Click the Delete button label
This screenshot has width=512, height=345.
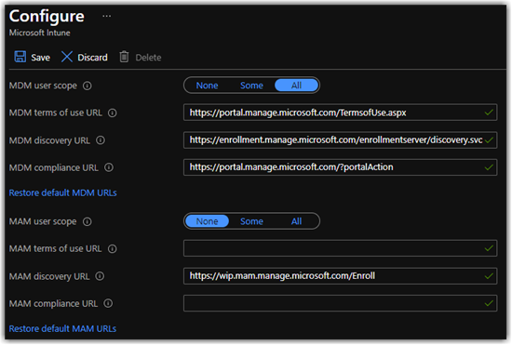tap(148, 58)
